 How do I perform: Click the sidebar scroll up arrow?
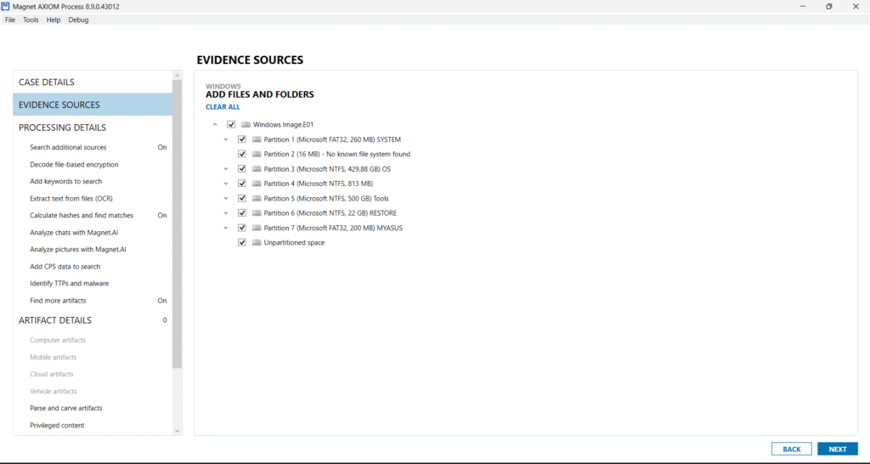tap(178, 76)
